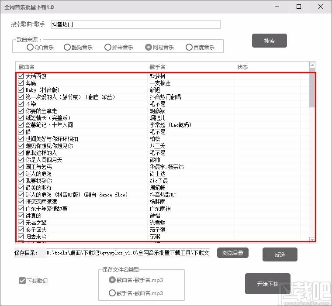
Task: Uncheck the song 国王与乞丐
Action: click(21, 167)
